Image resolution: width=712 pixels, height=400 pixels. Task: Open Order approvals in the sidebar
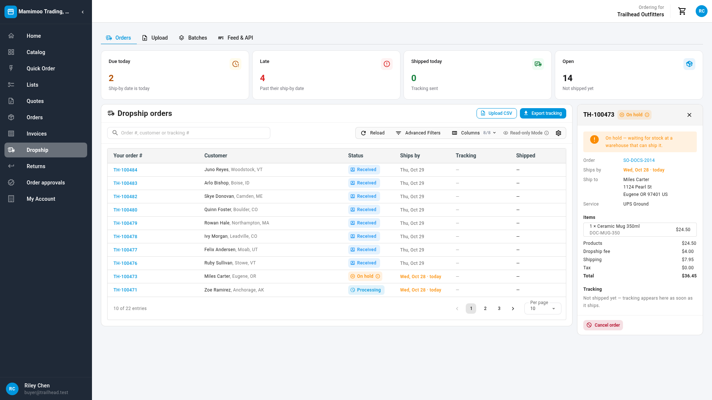[x=46, y=183]
